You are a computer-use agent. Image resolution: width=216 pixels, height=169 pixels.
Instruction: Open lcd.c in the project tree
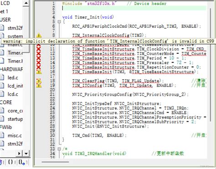(13, 94)
